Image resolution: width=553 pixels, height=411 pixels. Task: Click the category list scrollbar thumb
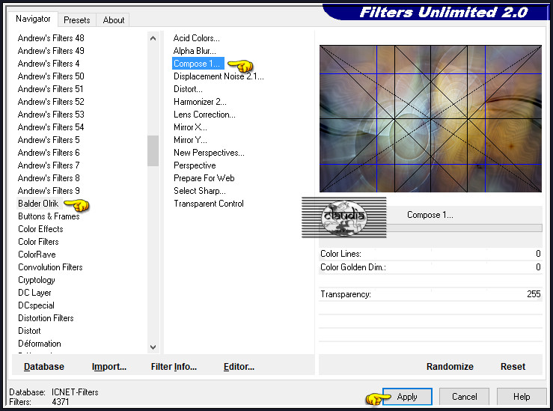[153, 150]
